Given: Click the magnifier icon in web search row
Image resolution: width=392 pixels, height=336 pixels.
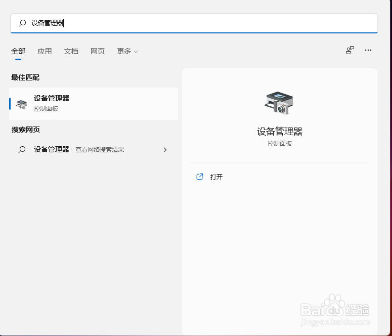Looking at the screenshot, I should [22, 150].
